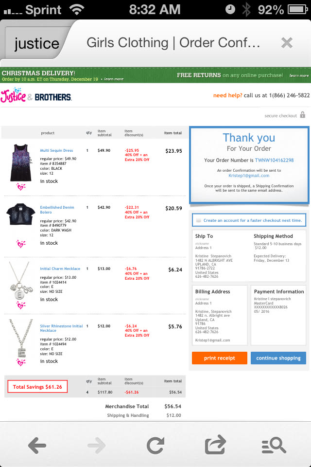The height and width of the screenshot is (467, 311).
Task: Click learn more under Christmas Delivery
Action: [x=114, y=79]
